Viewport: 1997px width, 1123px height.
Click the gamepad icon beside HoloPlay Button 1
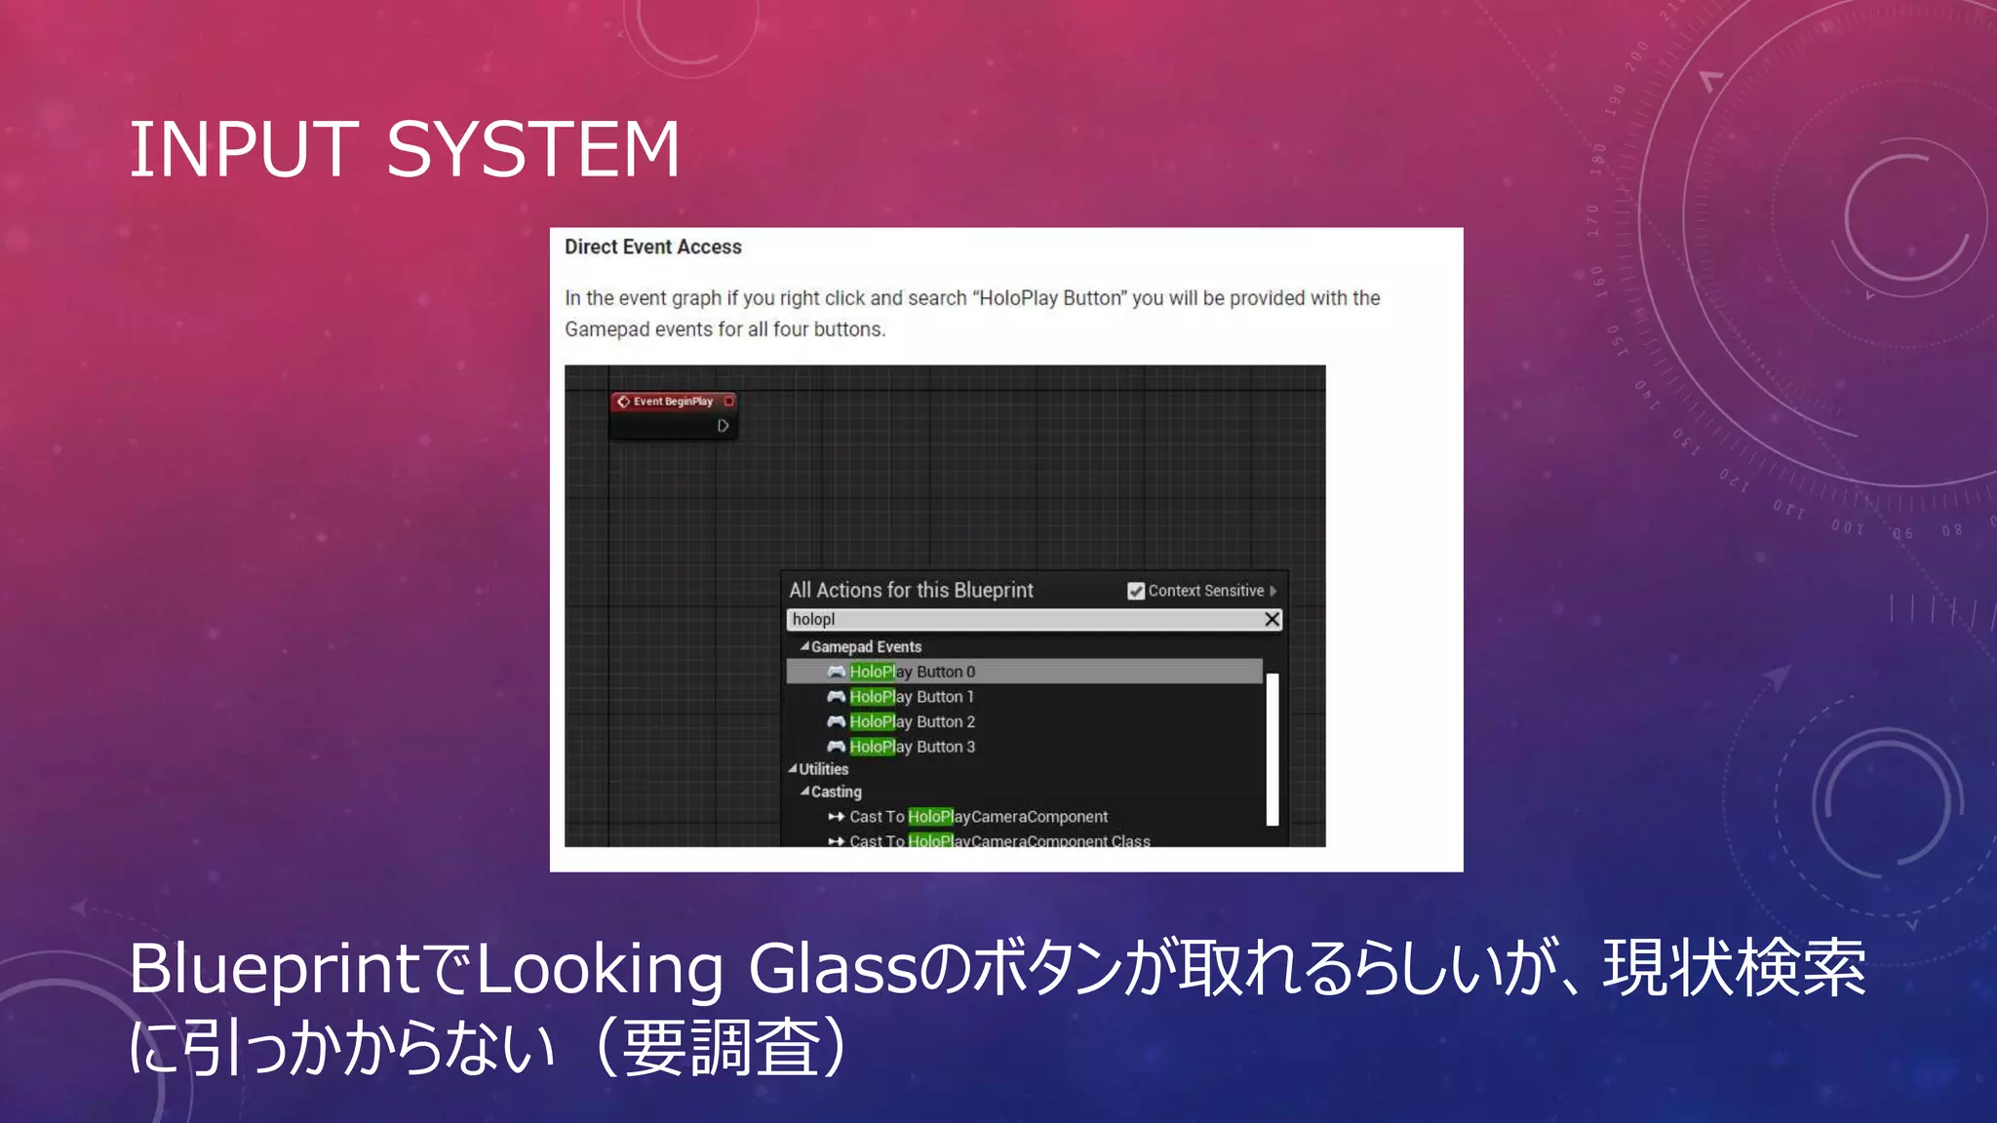[x=836, y=696]
